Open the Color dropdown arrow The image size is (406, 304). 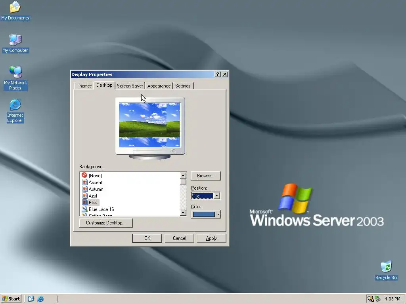pos(218,214)
